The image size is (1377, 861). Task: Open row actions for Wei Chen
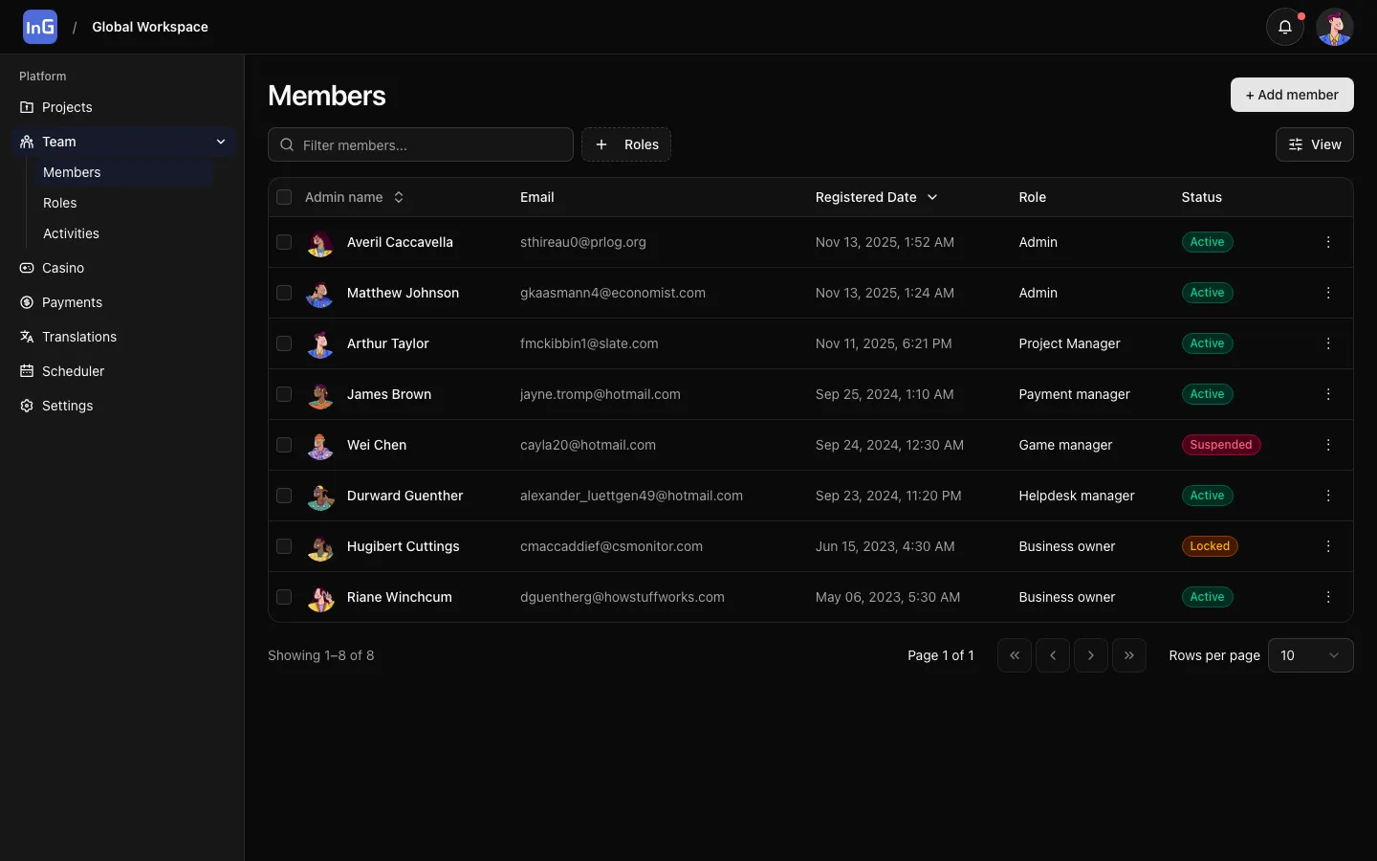click(x=1328, y=445)
